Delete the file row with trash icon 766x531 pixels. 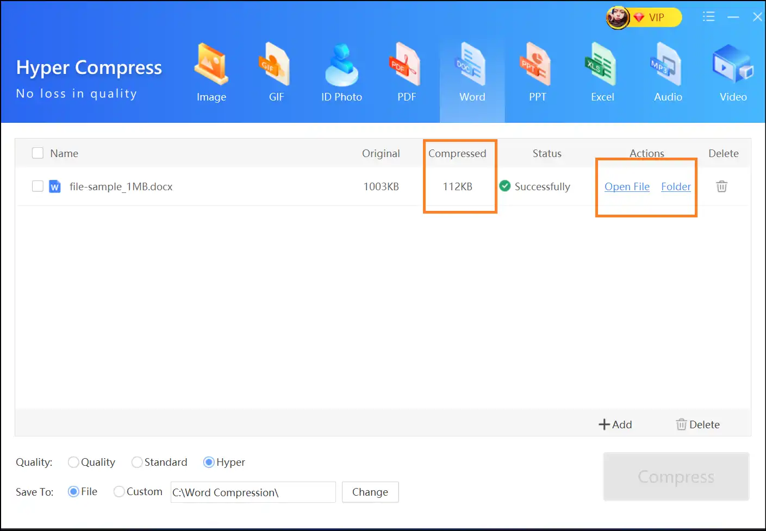[x=721, y=186]
